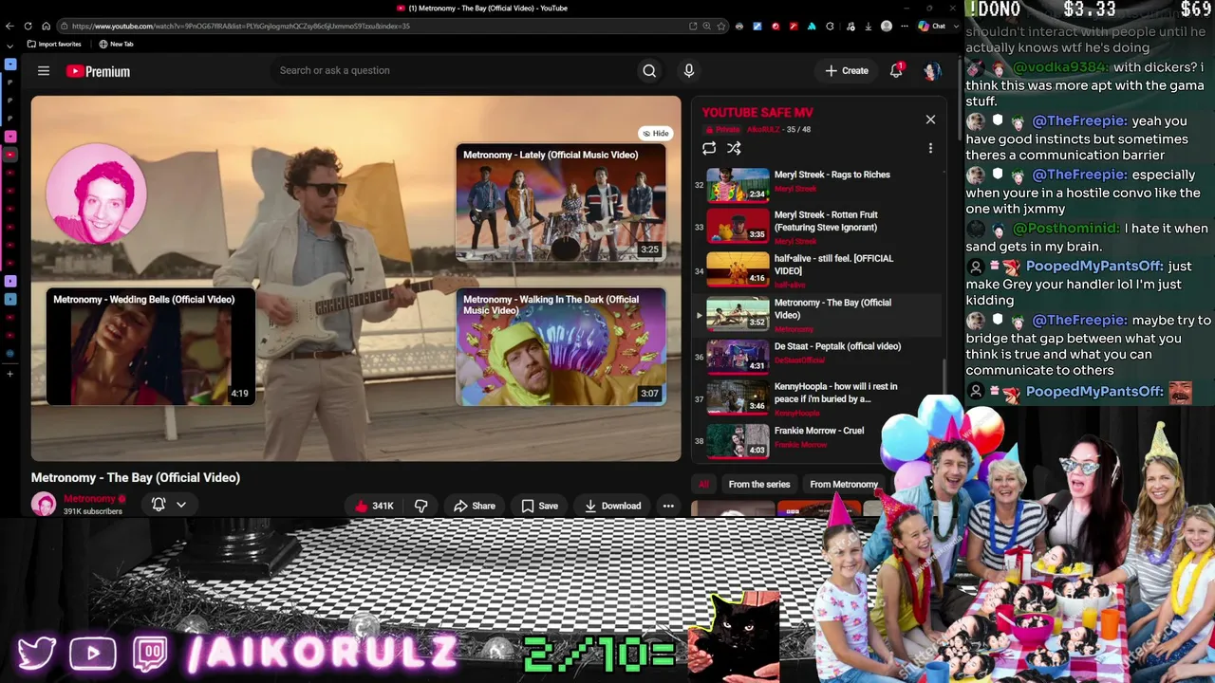
Task: Toggle shuffle playlist
Action: (x=734, y=148)
